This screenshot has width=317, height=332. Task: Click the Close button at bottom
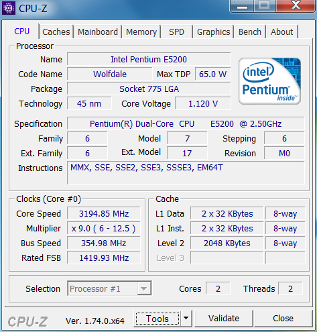click(283, 319)
